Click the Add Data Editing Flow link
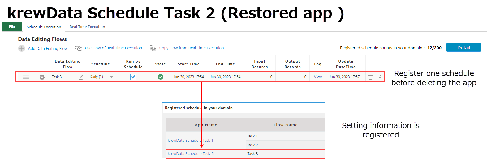This screenshot has width=487, height=159. pyautogui.click(x=48, y=48)
